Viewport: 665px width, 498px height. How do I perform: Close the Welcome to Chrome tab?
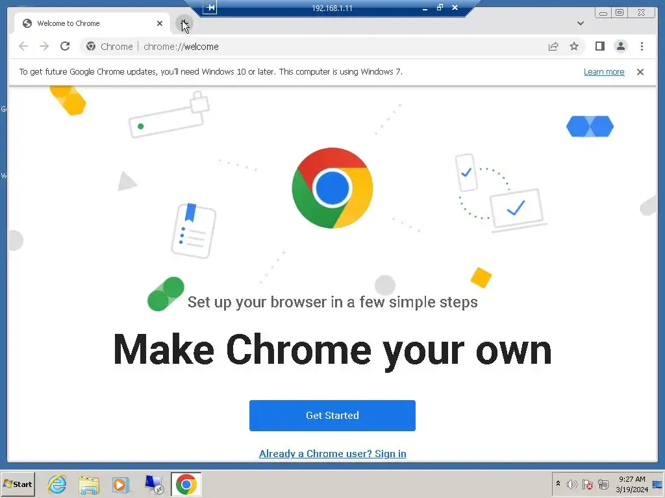(160, 23)
